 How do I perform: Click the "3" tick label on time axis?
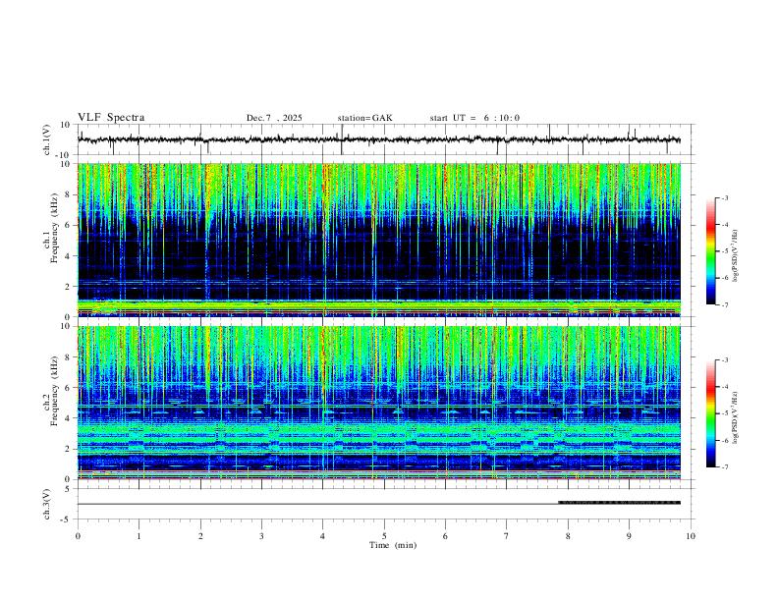pos(261,536)
